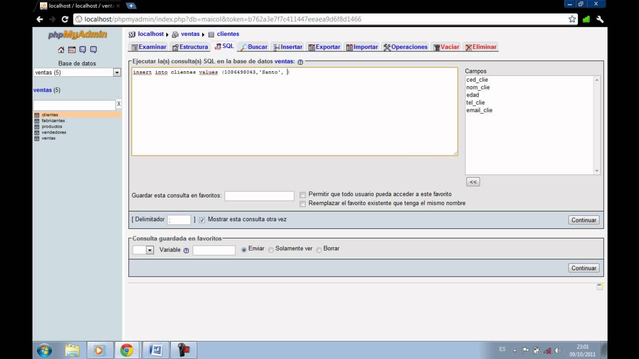
Task: Select clientes table in sidebar
Action: click(x=50, y=115)
